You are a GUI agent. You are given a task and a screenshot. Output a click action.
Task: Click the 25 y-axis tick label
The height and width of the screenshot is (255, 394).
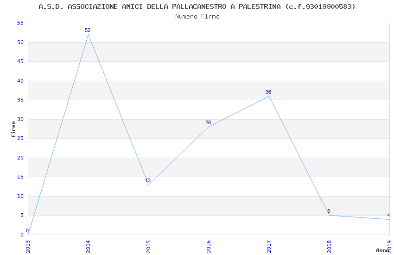point(19,139)
